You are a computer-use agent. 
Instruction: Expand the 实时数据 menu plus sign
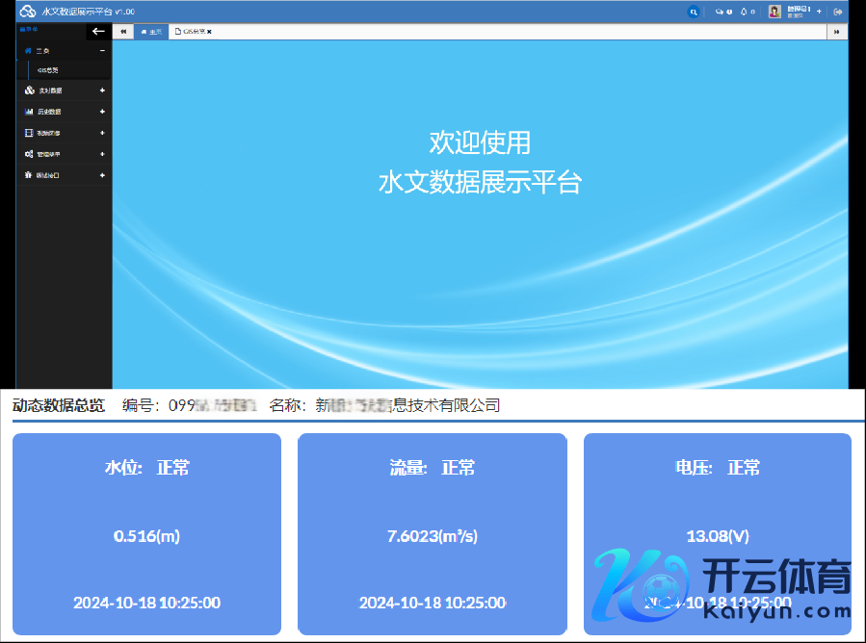(x=102, y=90)
